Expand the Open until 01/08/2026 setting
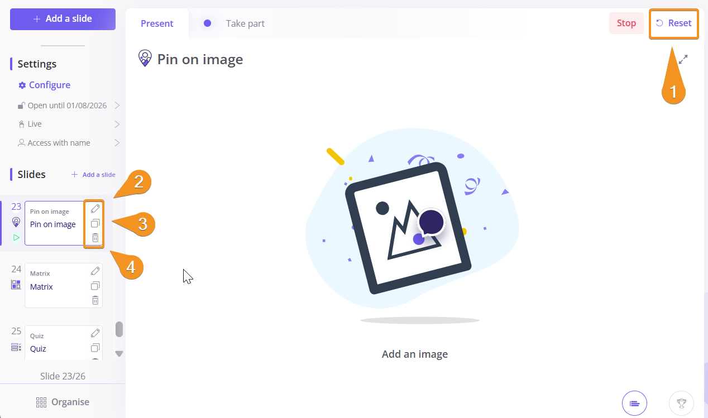The width and height of the screenshot is (708, 418). [117, 105]
